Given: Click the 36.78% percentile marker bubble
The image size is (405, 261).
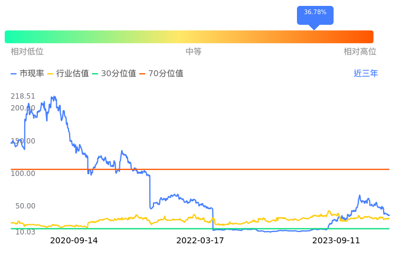Looking at the screenshot, I should click(x=315, y=13).
